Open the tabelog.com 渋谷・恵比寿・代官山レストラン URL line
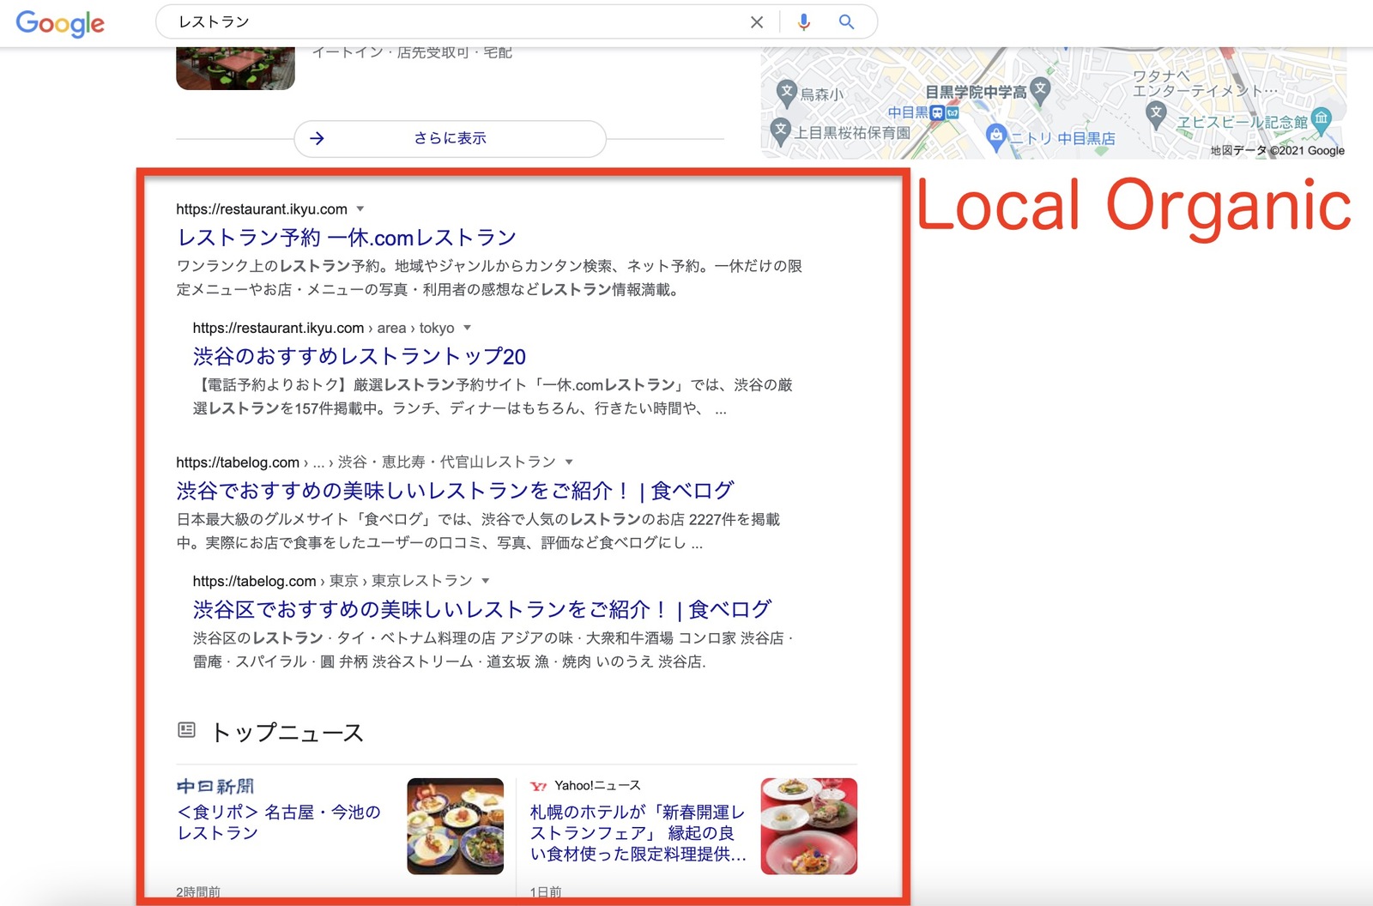 pyautogui.click(x=366, y=462)
